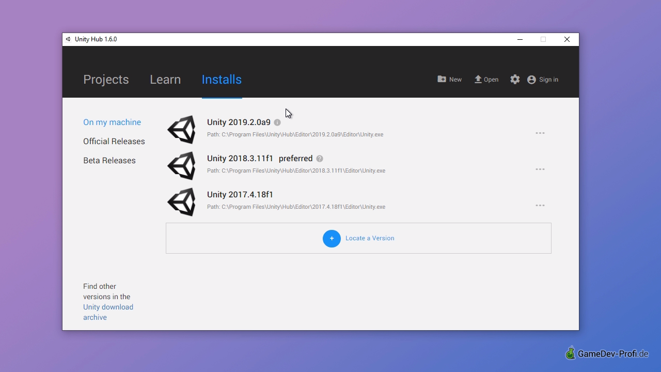Show Official Releases list

click(x=114, y=142)
